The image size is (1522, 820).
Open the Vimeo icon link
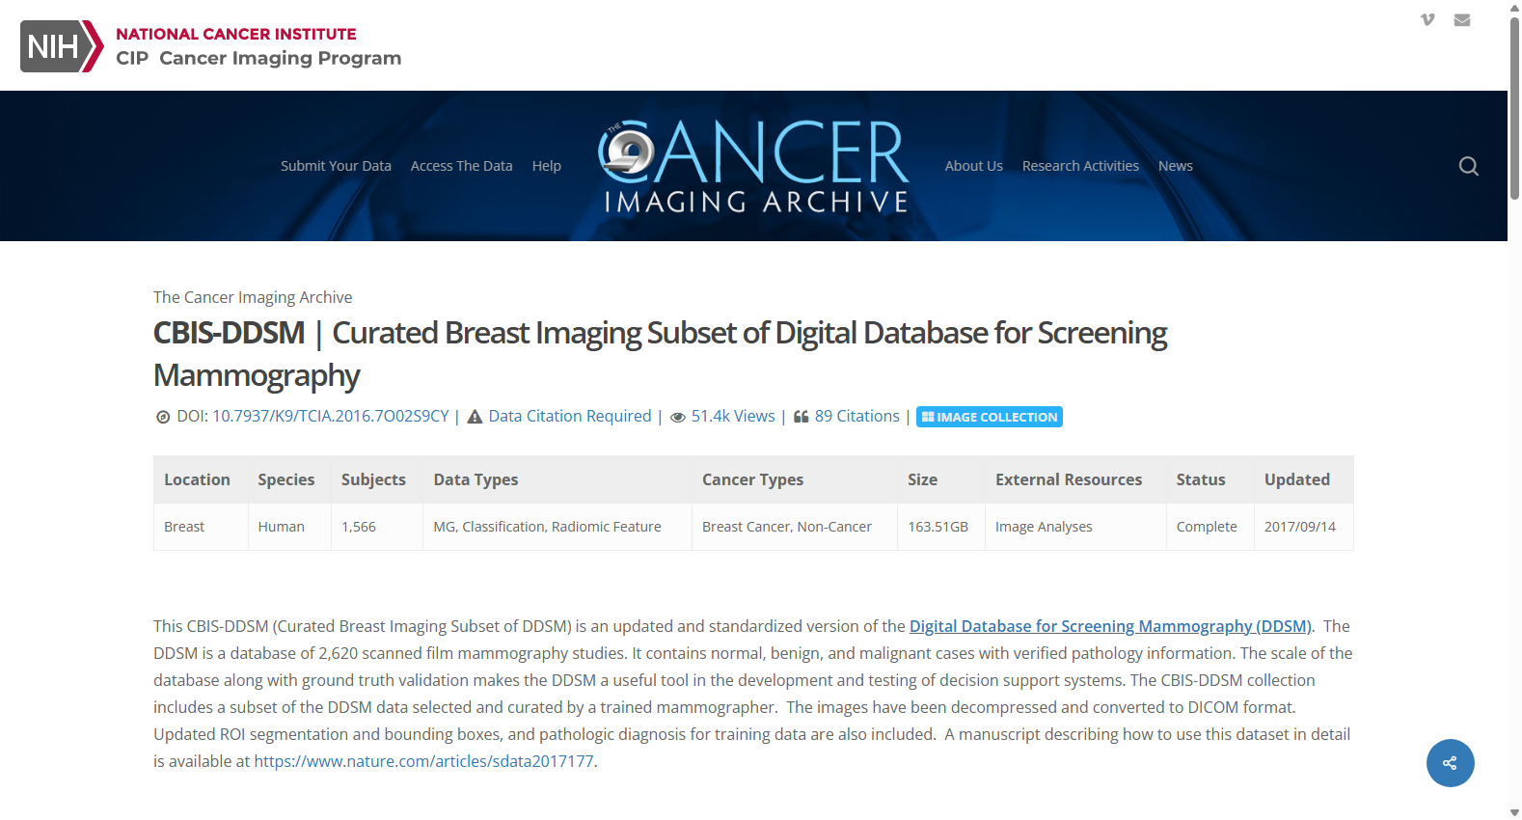click(1427, 19)
